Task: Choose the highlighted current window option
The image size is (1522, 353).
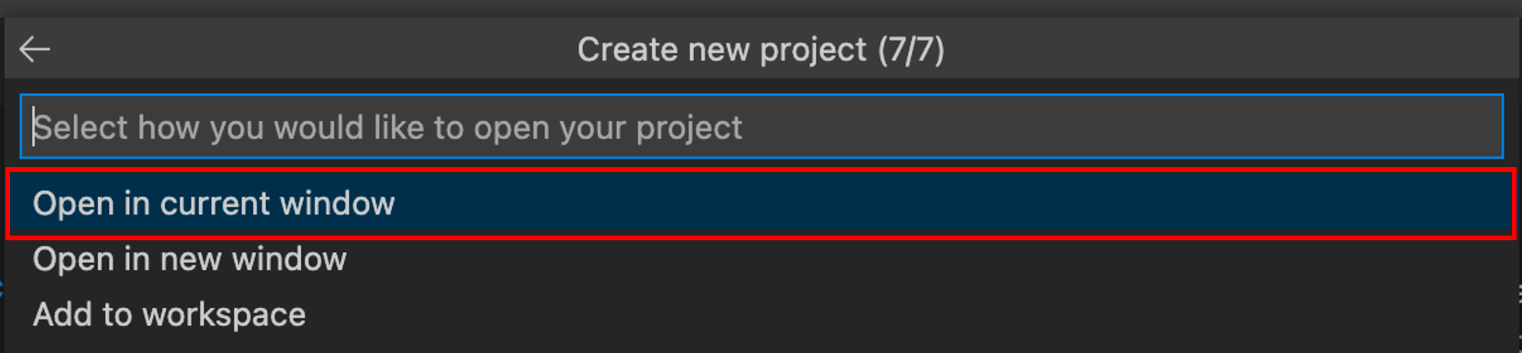Action: [x=214, y=204]
